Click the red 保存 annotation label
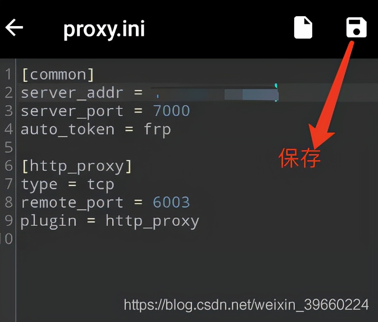Screen dimensions: 378x322 (300, 158)
